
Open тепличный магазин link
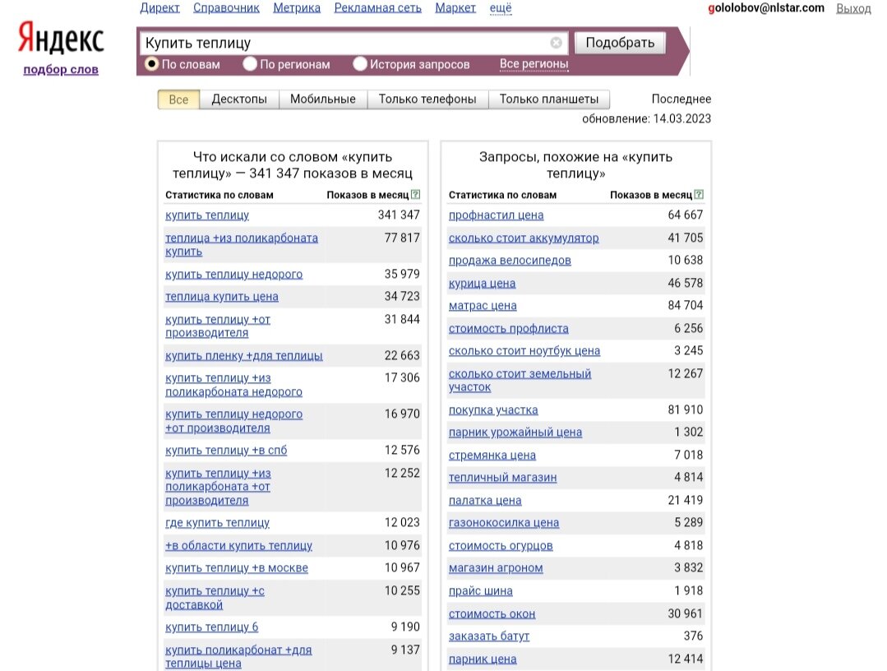(x=503, y=478)
